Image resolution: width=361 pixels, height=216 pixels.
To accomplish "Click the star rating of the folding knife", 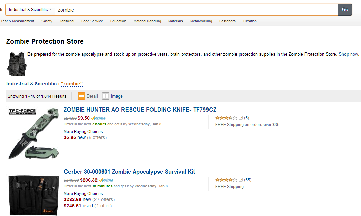I will (x=226, y=118).
